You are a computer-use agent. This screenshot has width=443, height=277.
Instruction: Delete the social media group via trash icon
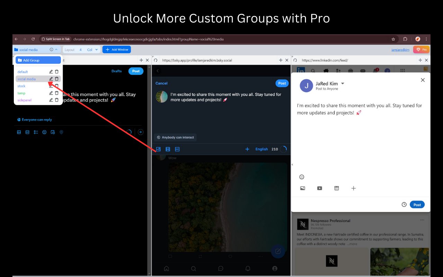(x=57, y=79)
